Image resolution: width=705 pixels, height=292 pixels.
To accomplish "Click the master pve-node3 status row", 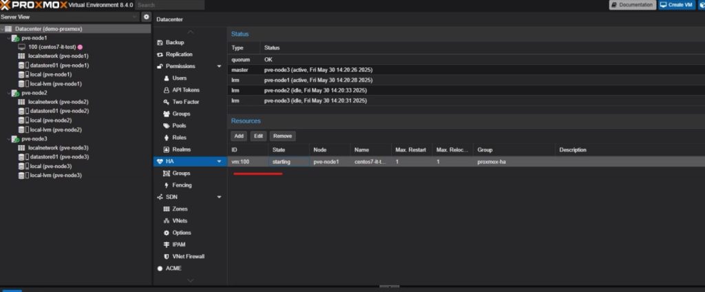I will click(466, 70).
